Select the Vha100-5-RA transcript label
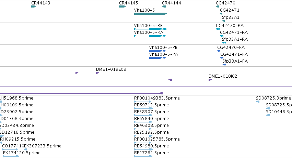This screenshot has width=292, height=158. pos(149,32)
